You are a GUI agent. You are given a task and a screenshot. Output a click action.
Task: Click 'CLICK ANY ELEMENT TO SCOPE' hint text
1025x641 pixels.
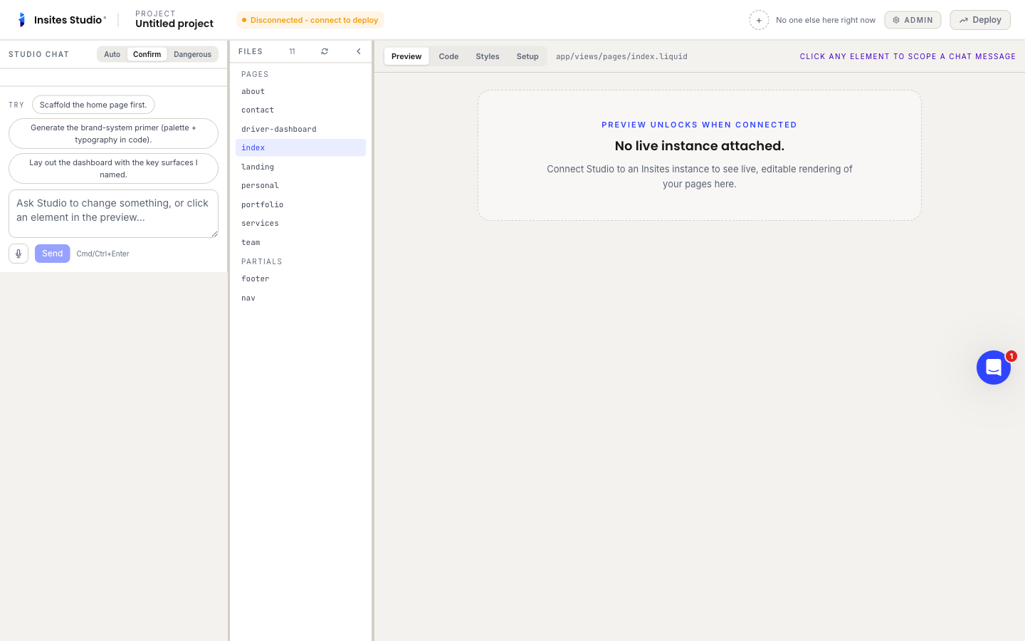click(908, 56)
